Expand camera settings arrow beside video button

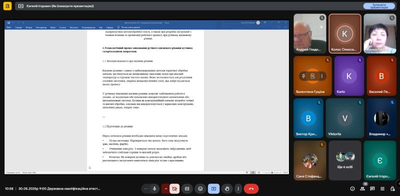pyautogui.click(x=165, y=188)
